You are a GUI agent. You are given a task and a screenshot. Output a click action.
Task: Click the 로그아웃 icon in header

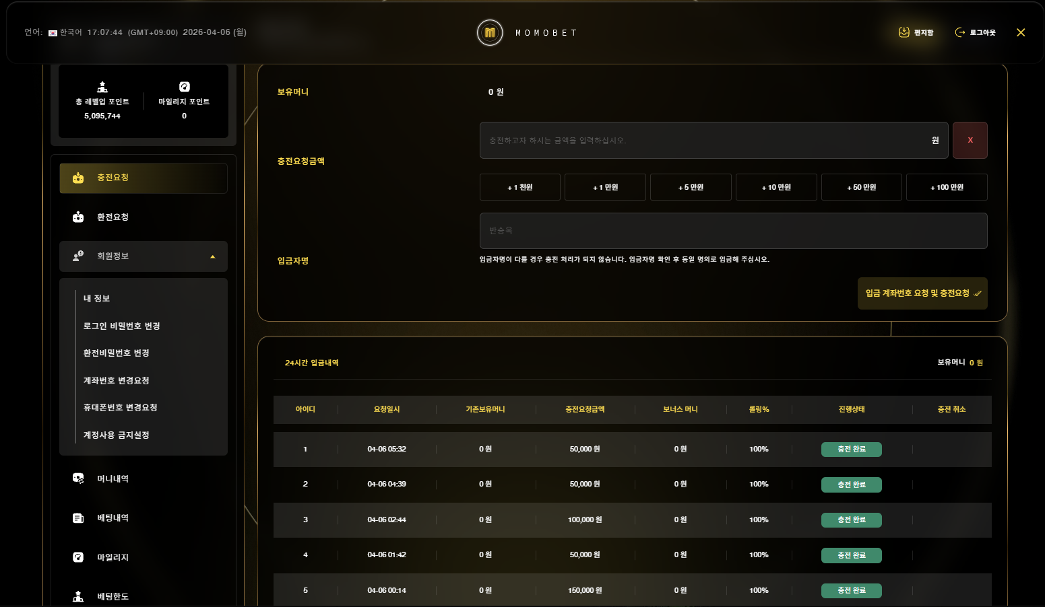pos(960,32)
